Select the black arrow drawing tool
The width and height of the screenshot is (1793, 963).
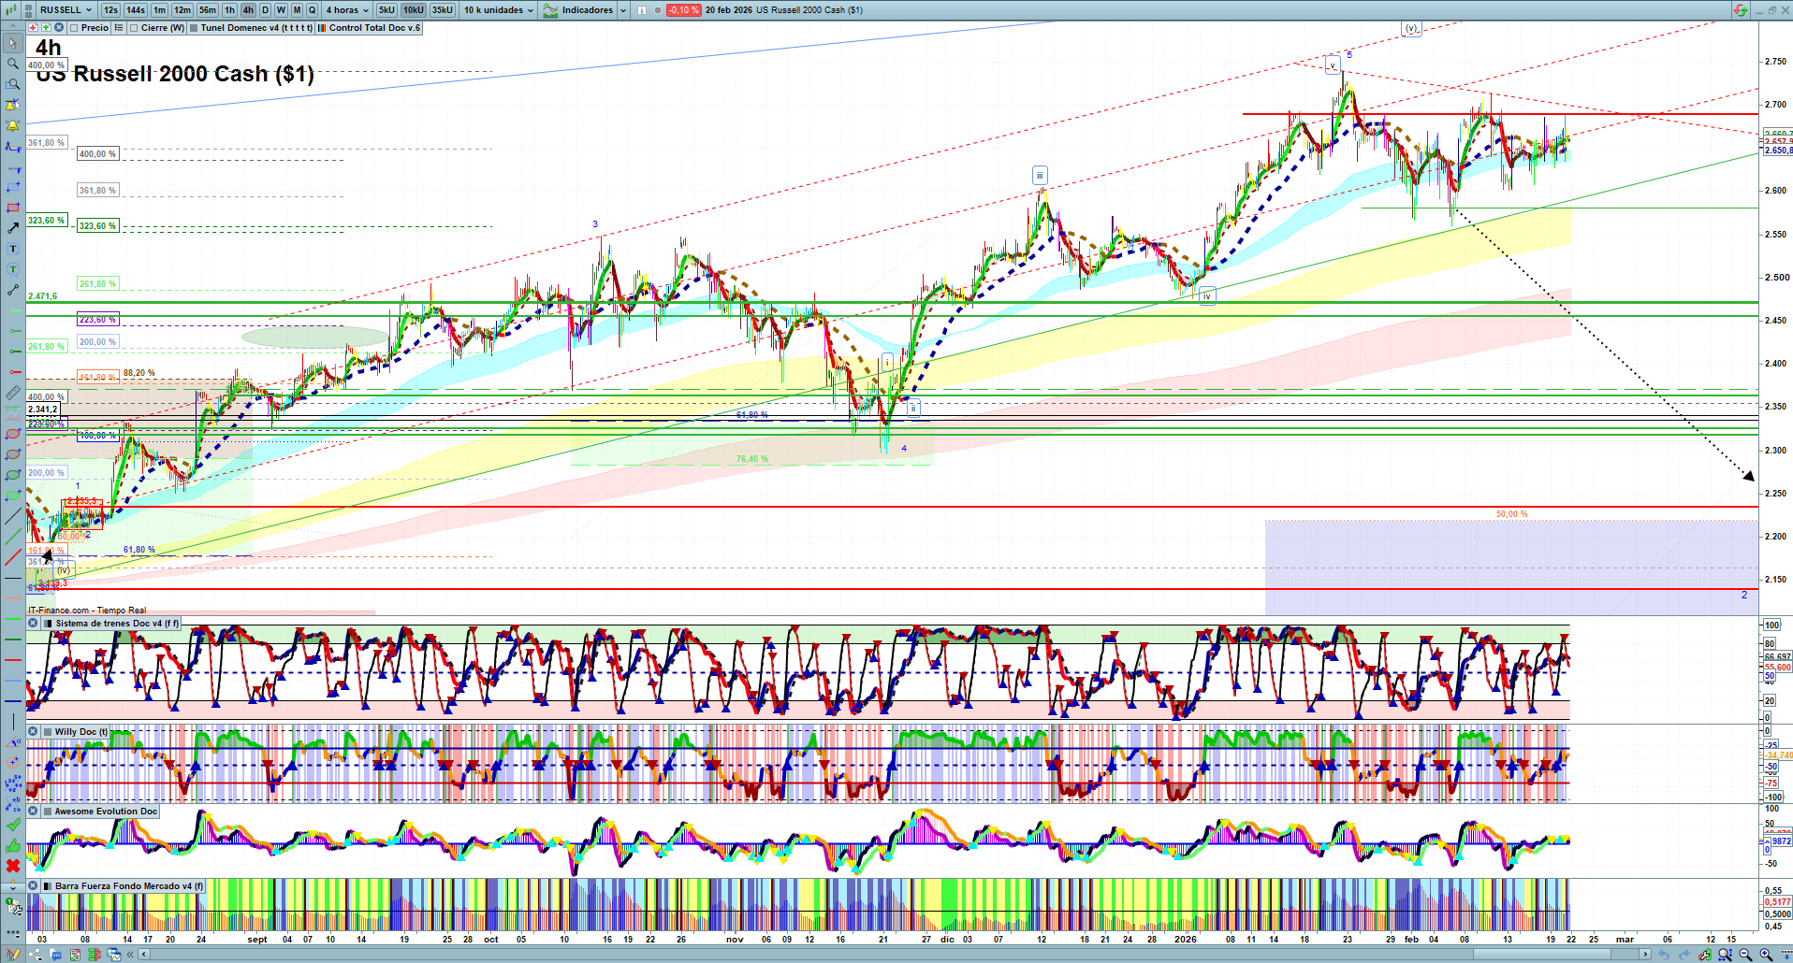[13, 228]
